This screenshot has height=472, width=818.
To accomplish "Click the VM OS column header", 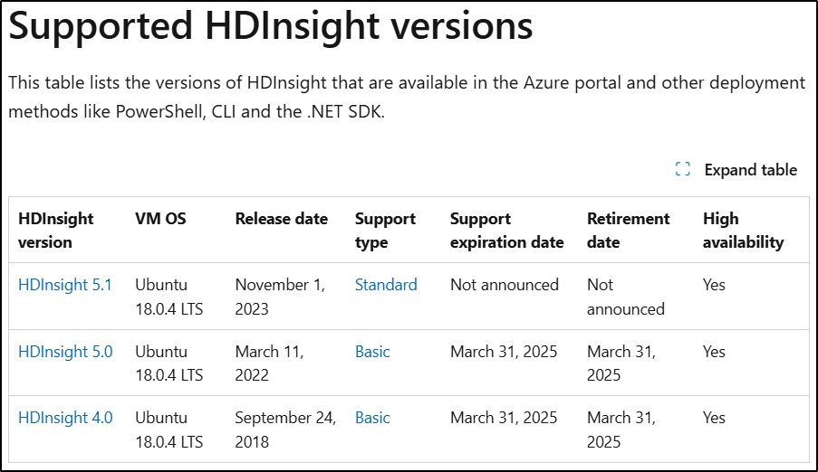I will 160,219.
